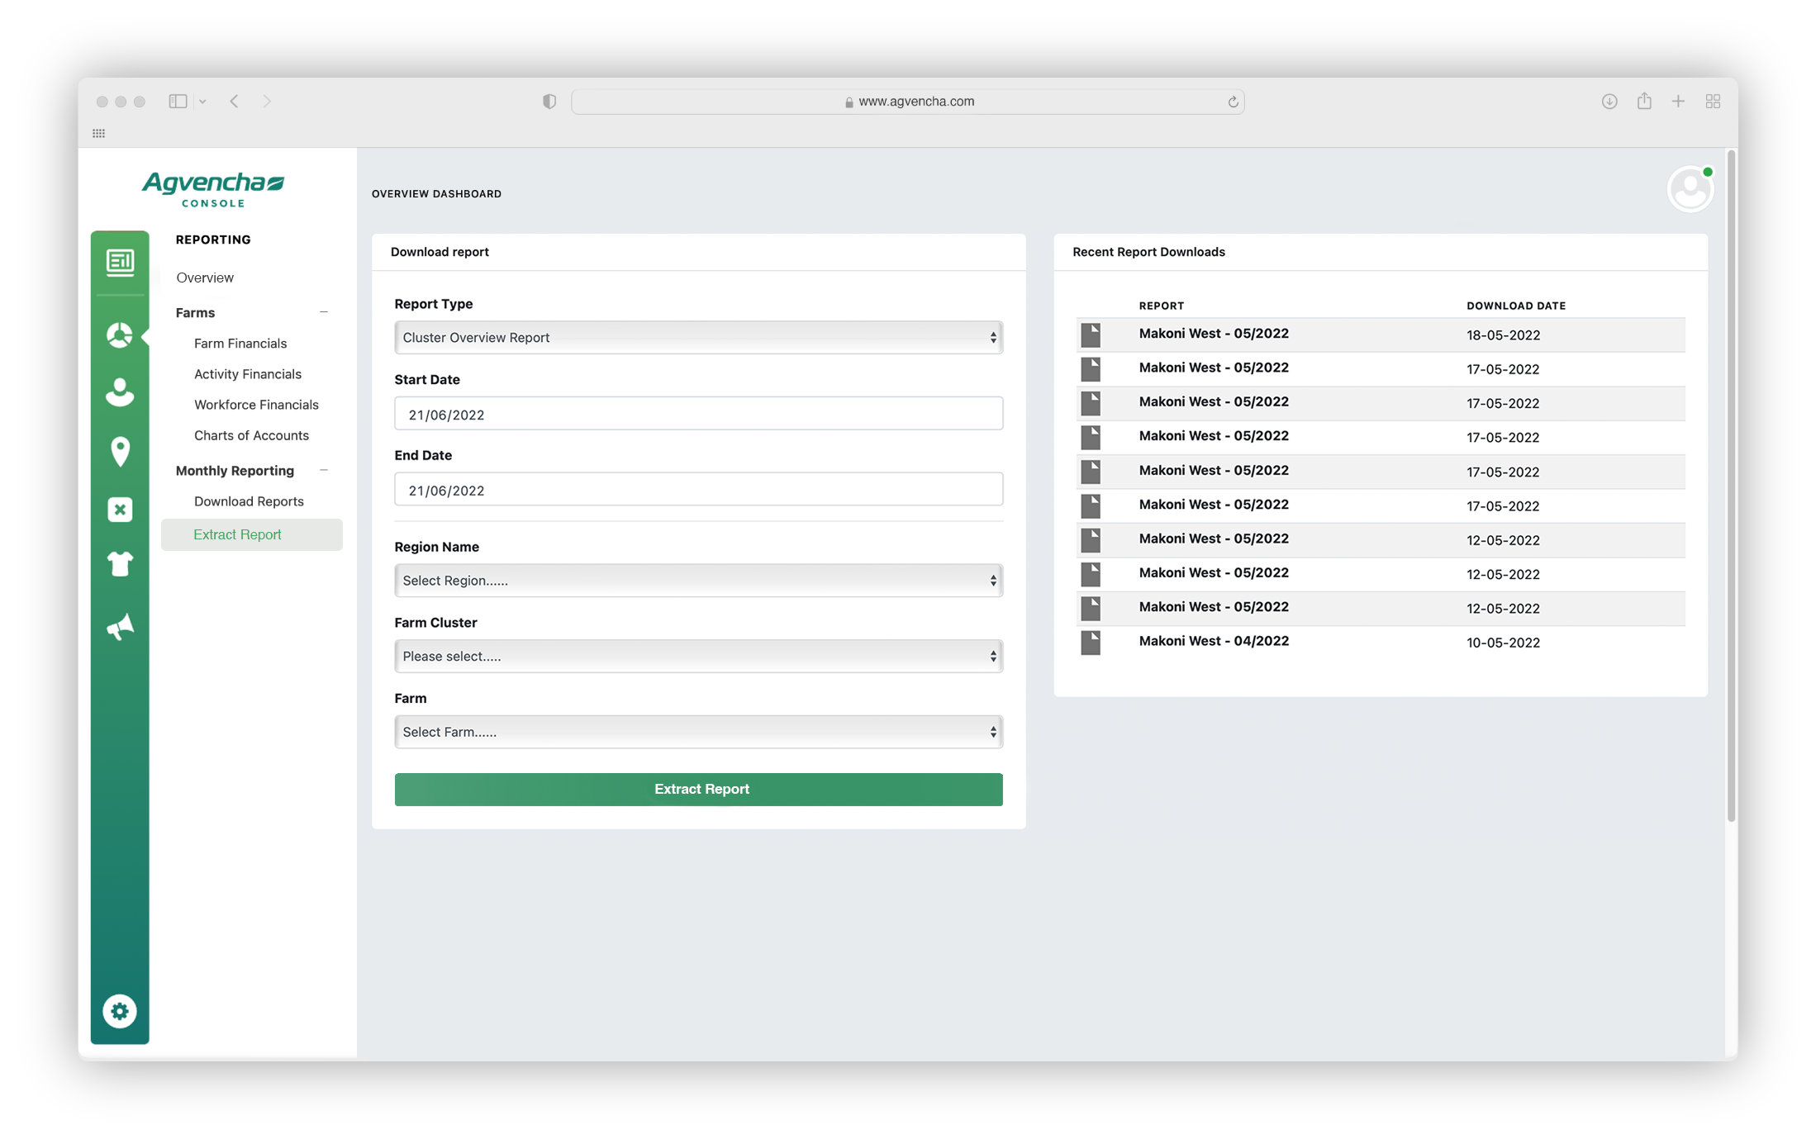Viewport: 1816px width, 1139px height.
Task: Select the map location pin icon
Action: point(120,451)
